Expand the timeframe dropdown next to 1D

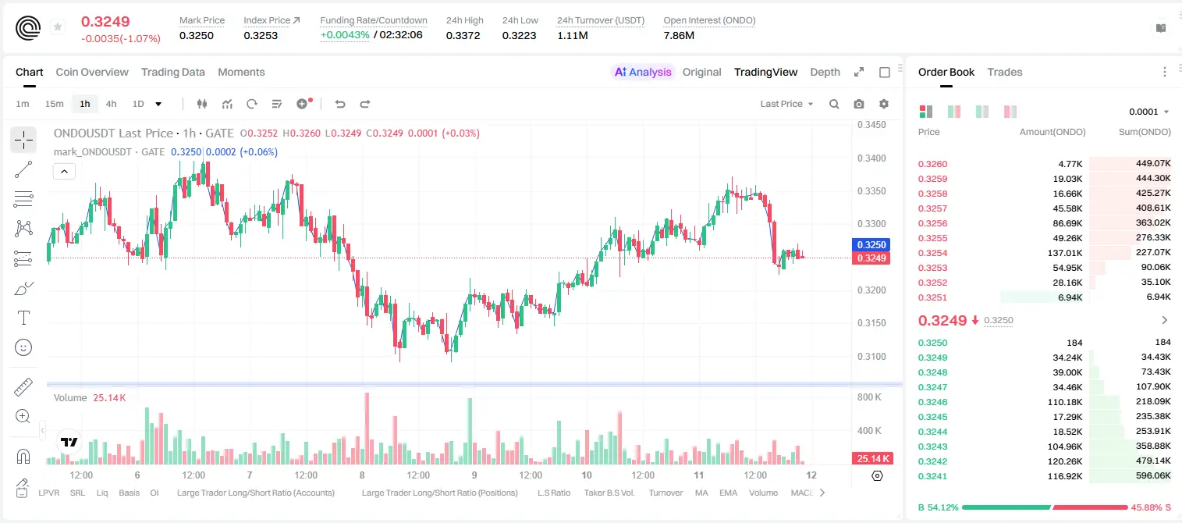point(158,104)
